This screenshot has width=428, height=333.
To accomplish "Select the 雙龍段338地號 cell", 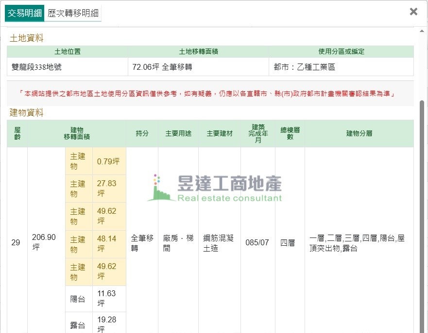I will [68, 67].
